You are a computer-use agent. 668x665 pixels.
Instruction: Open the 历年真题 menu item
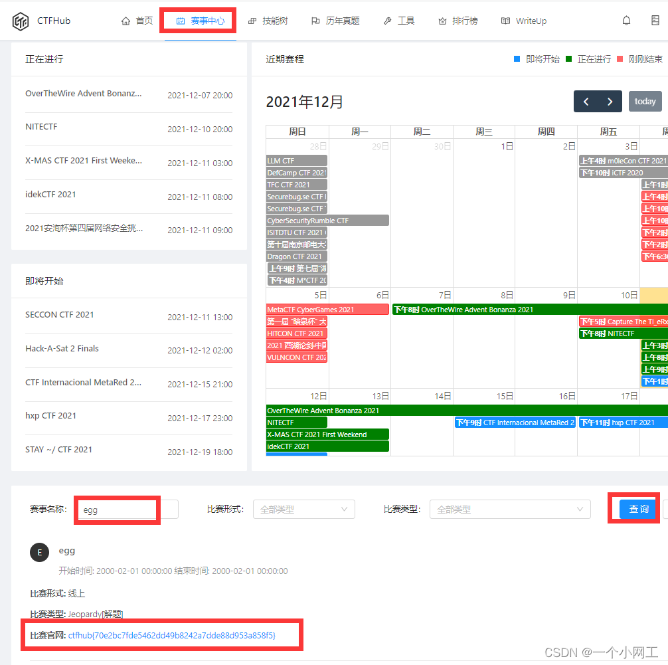tap(336, 21)
